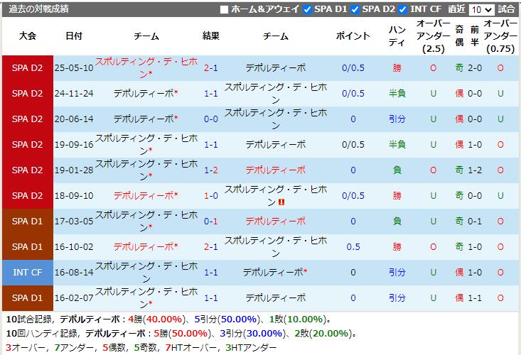Click SPA D1 league cell for 17-03-05
This screenshot has height=355, width=521.
tap(28, 222)
